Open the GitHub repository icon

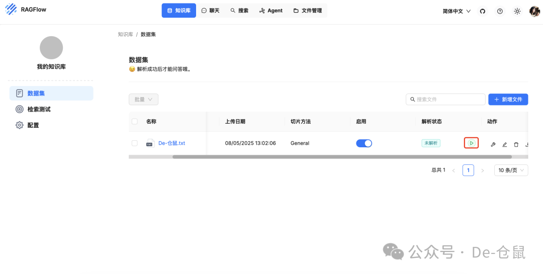coord(482,11)
